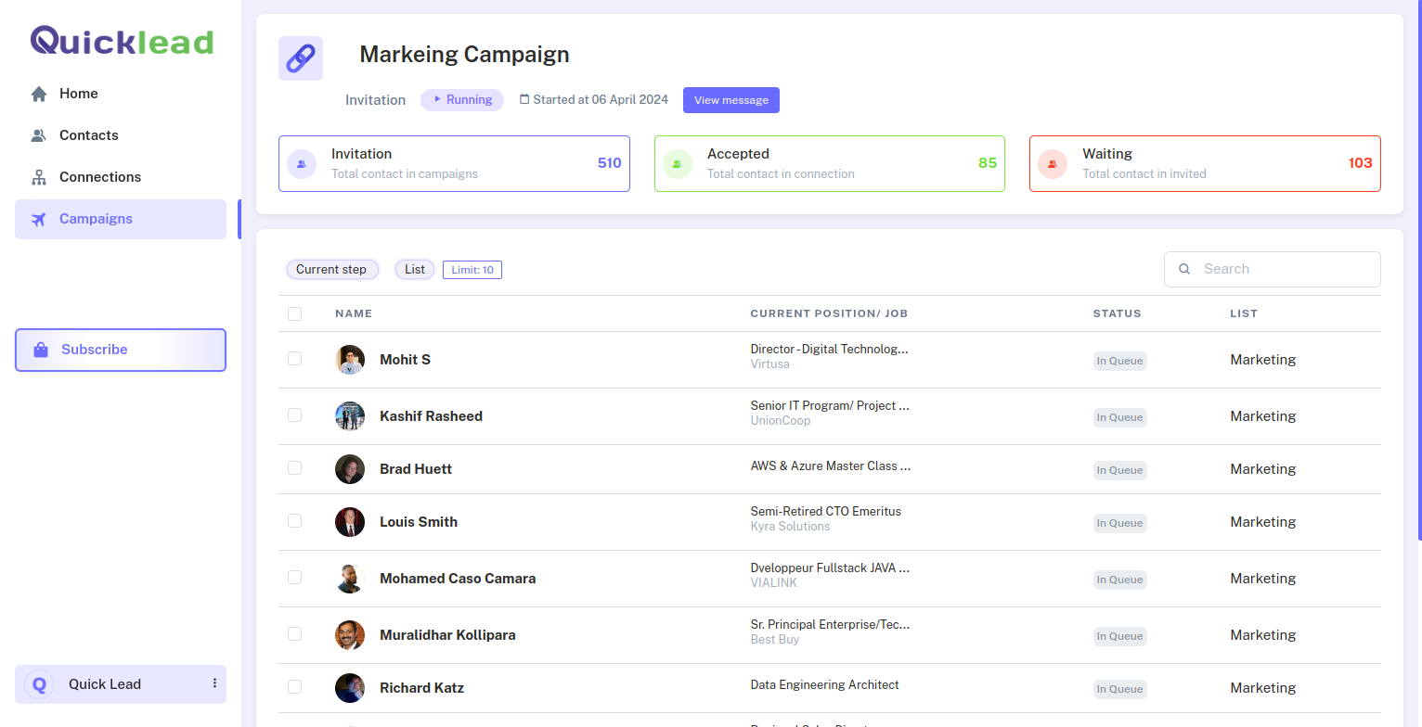Select the Connections sidebar icon

38,176
